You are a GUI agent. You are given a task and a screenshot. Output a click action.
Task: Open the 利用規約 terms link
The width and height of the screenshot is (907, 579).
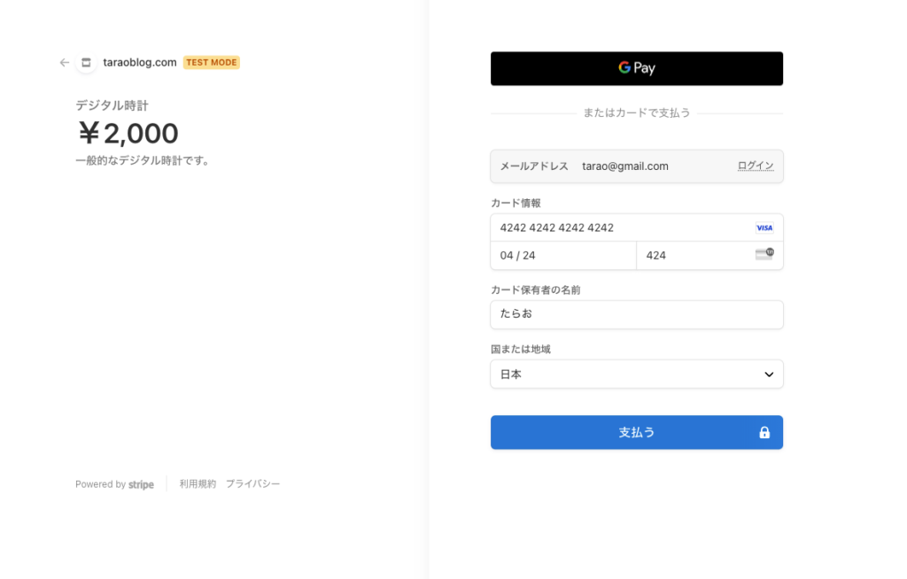click(x=198, y=483)
